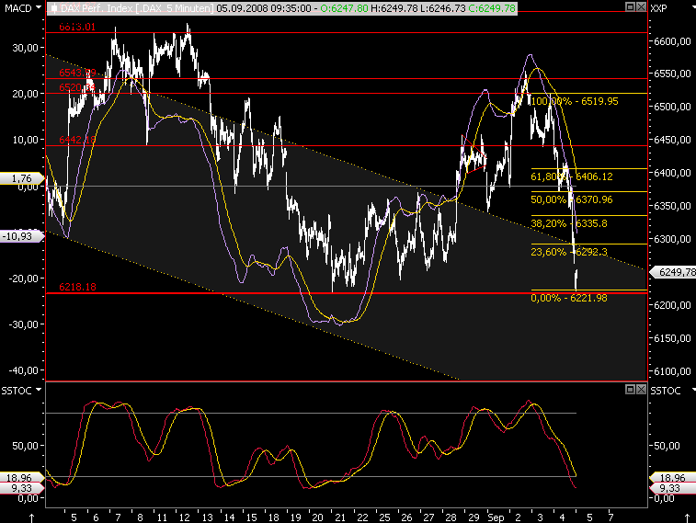Click the XXP axis label
This screenshot has width=696, height=523.
(658, 8)
